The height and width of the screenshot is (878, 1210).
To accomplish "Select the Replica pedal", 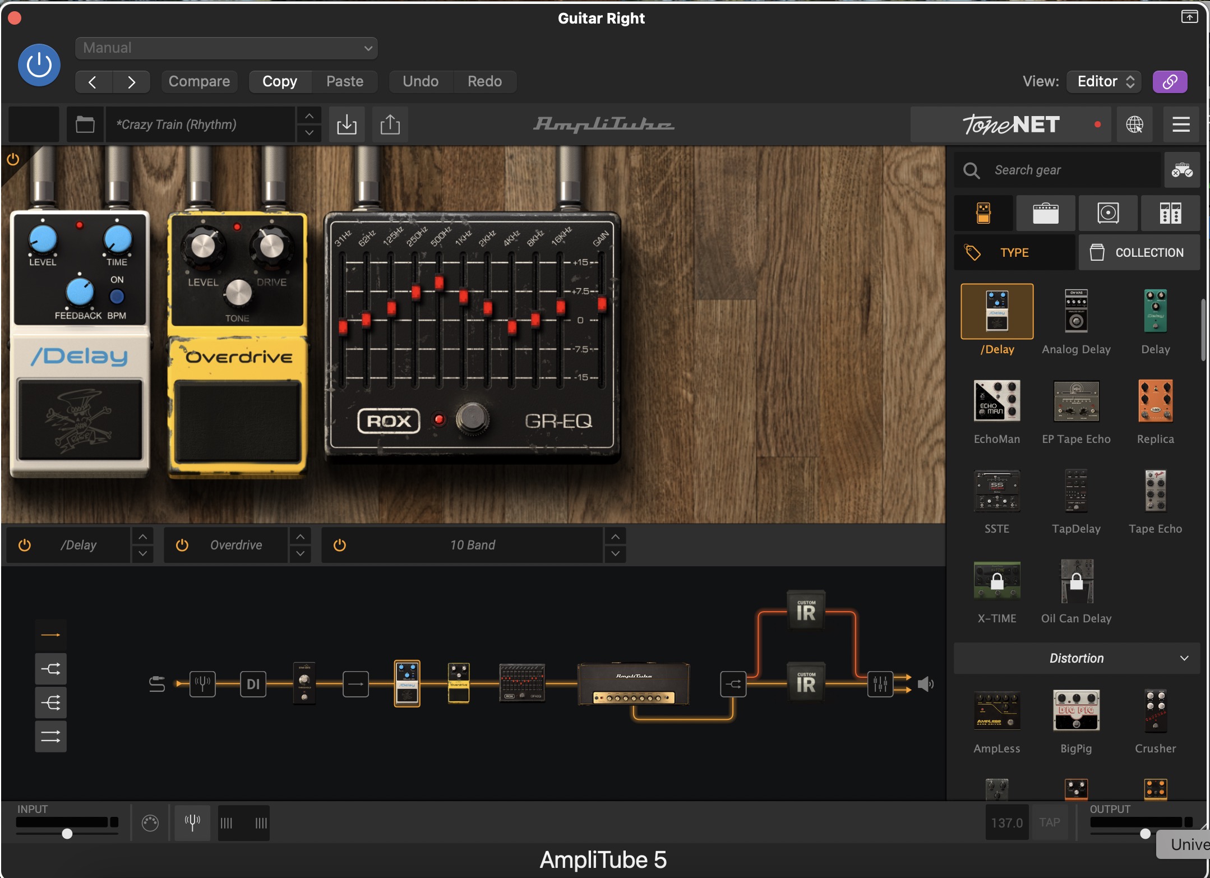I will pos(1155,401).
